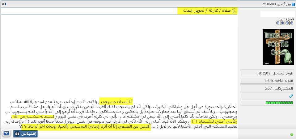Click the green online status dot
The width and height of the screenshot is (296, 139).
(x=292, y=134)
